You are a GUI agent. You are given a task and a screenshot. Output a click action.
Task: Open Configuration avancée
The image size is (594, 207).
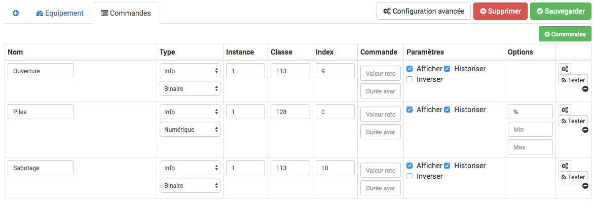pyautogui.click(x=424, y=11)
